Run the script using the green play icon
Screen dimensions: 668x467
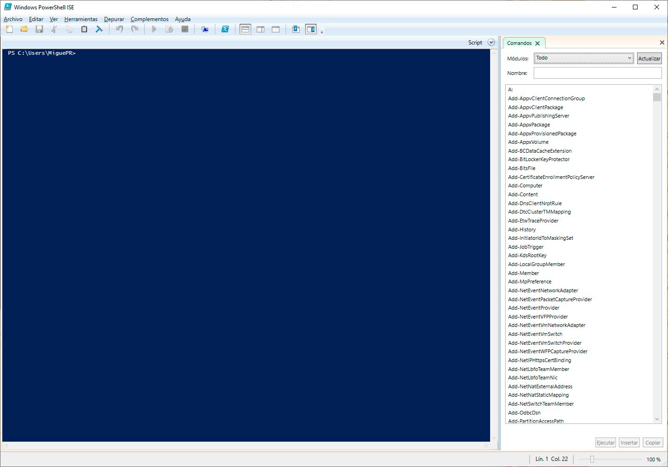point(154,29)
